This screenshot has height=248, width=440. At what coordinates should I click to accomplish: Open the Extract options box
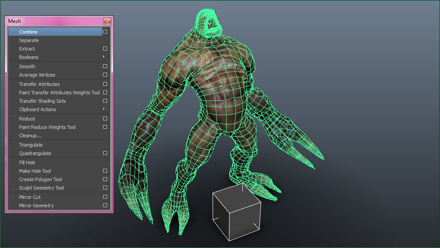point(105,49)
